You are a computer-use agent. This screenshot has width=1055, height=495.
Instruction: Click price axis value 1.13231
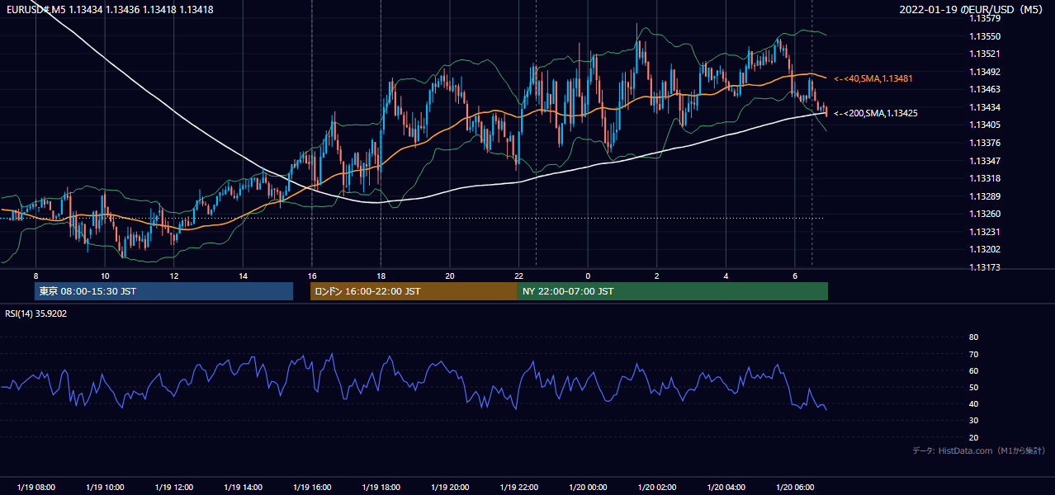pyautogui.click(x=985, y=232)
